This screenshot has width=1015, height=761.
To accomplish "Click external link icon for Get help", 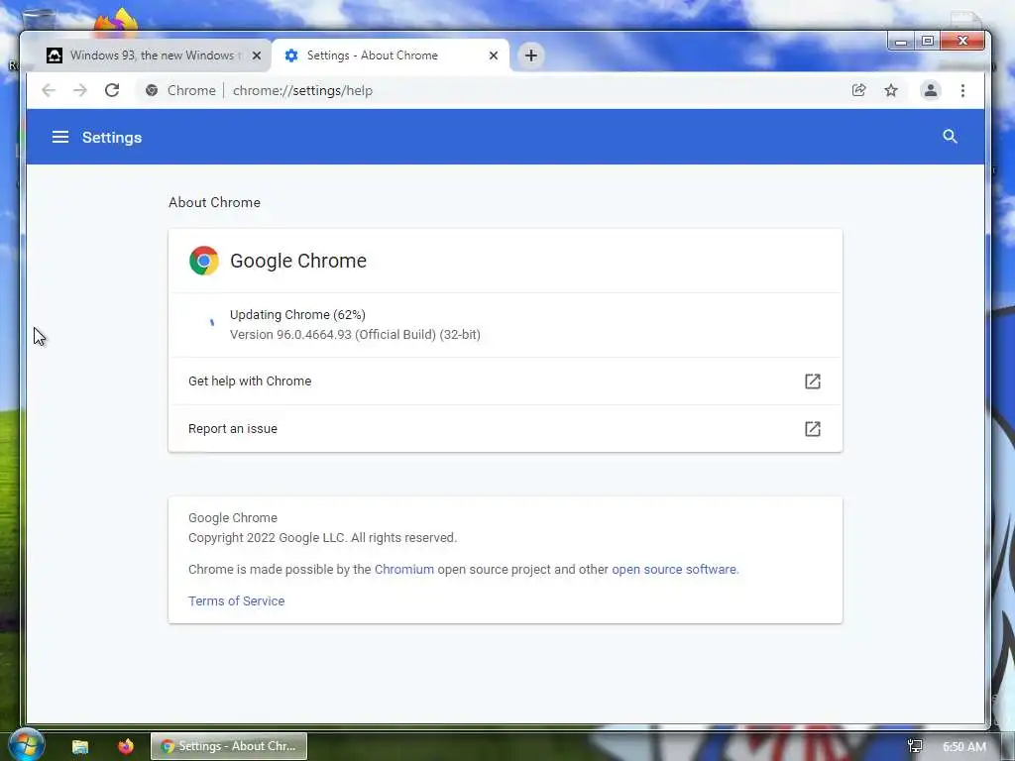I will point(813,381).
